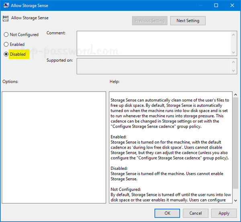Maximize the policy dialog window
The height and width of the screenshot is (222, 241).
(216, 6)
